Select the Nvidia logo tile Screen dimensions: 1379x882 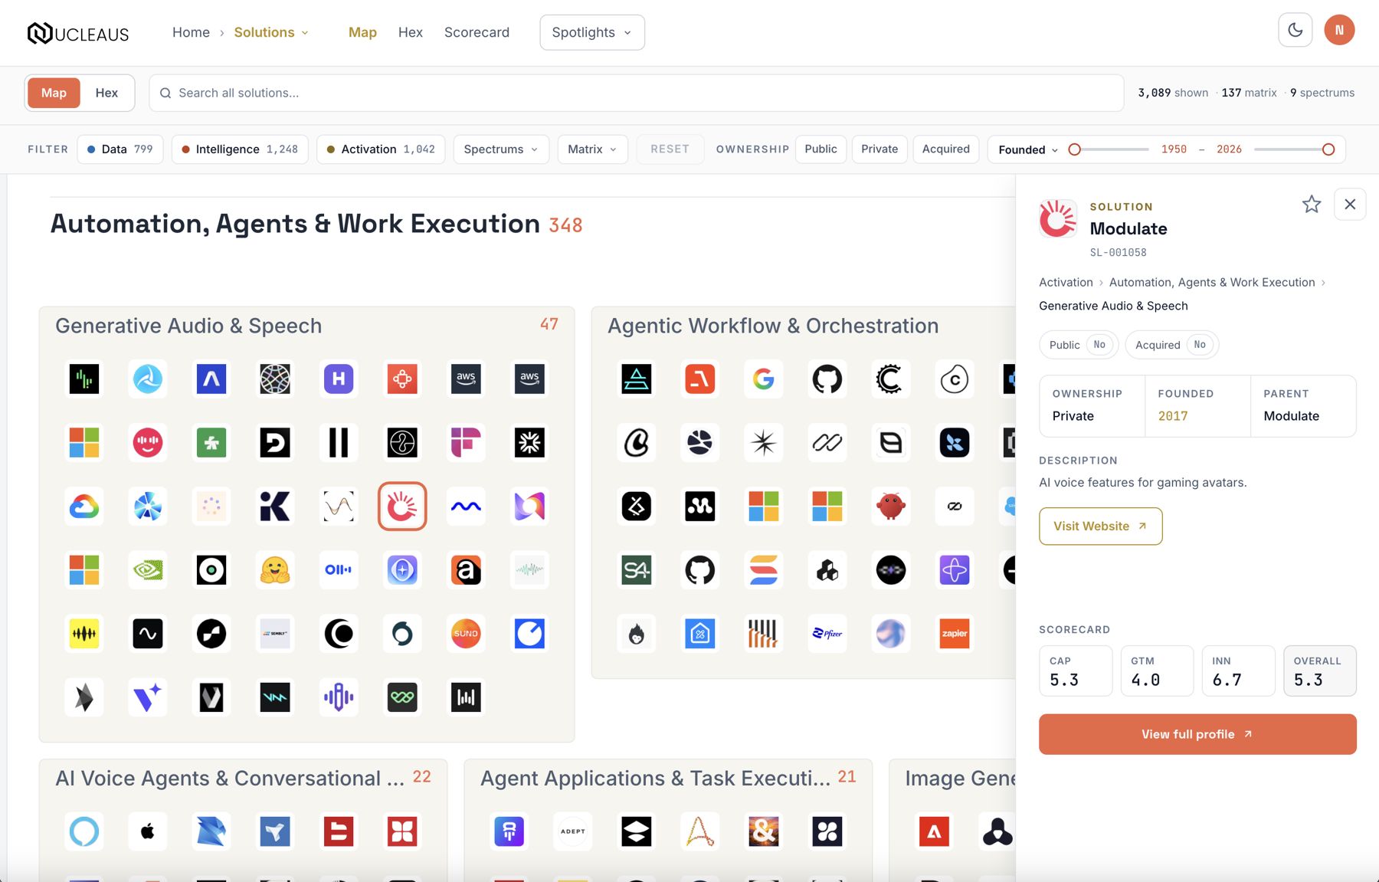(x=148, y=569)
